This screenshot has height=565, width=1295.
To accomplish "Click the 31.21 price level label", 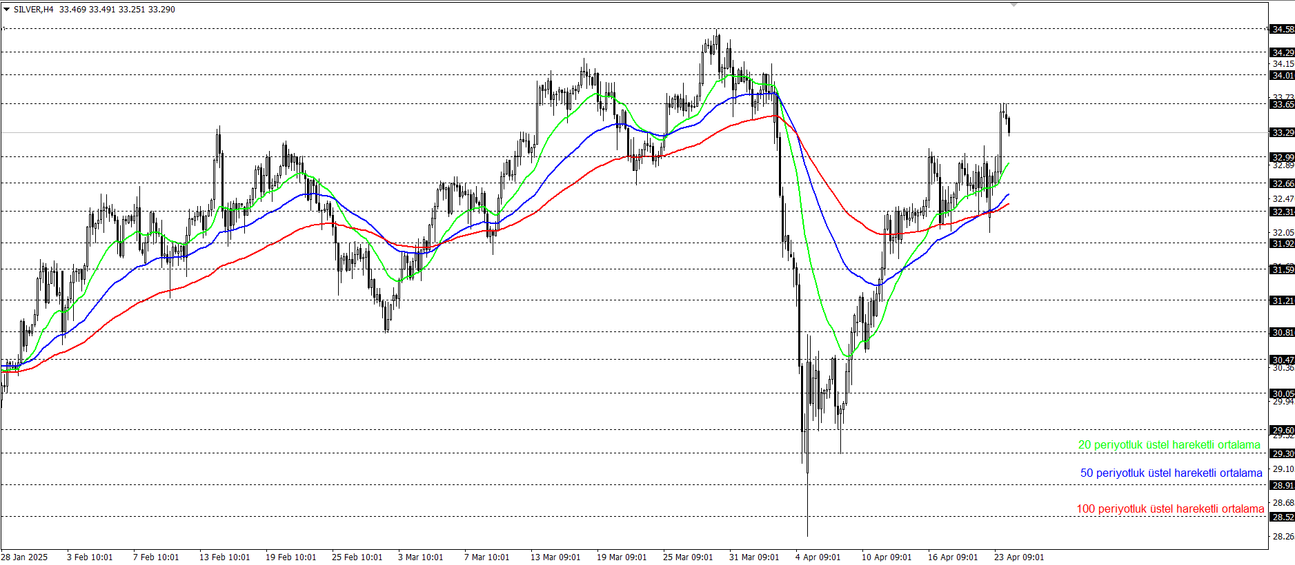I will (1283, 300).
